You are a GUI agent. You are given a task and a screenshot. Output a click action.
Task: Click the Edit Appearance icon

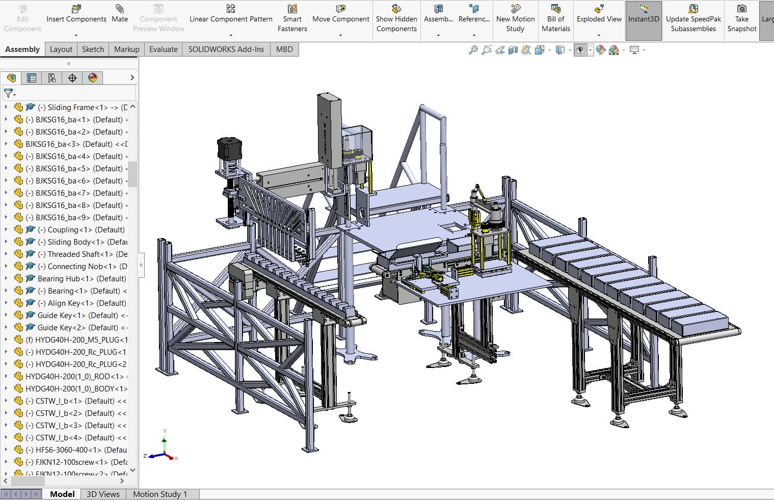(x=601, y=50)
